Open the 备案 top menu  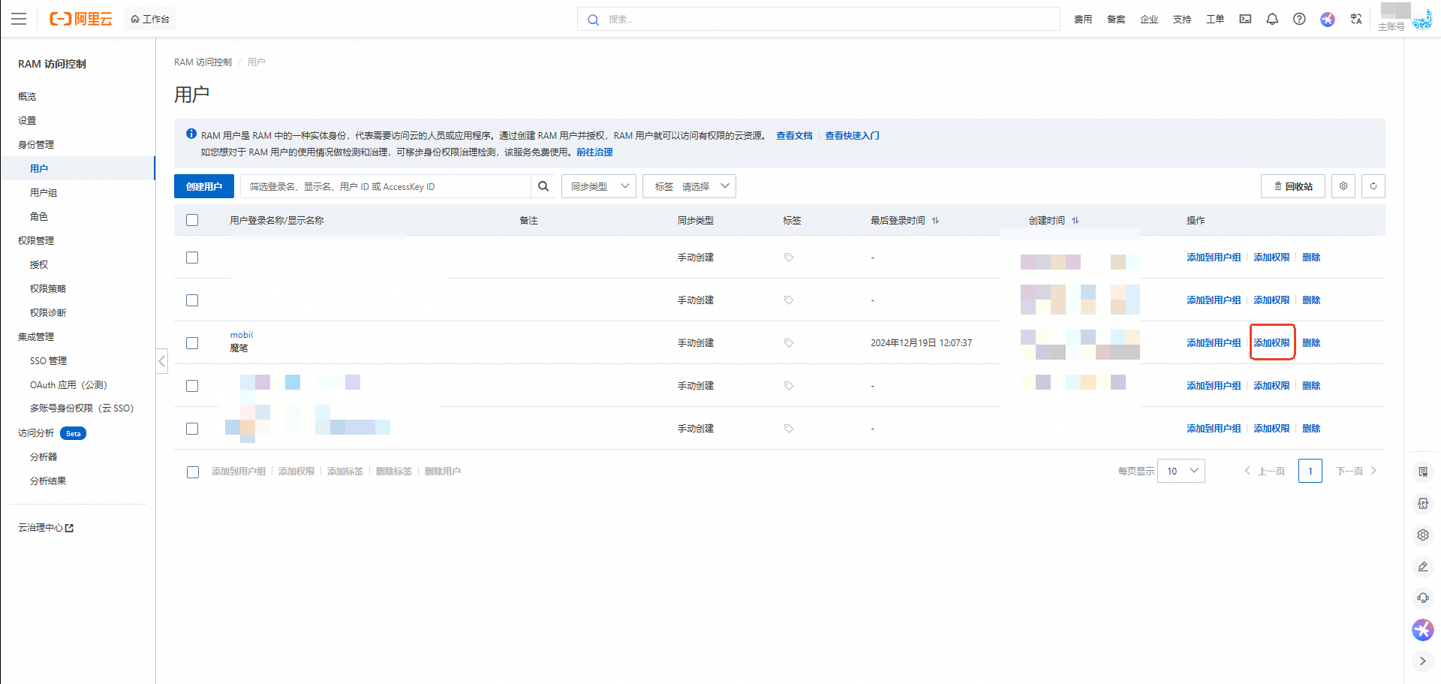[x=1116, y=19]
